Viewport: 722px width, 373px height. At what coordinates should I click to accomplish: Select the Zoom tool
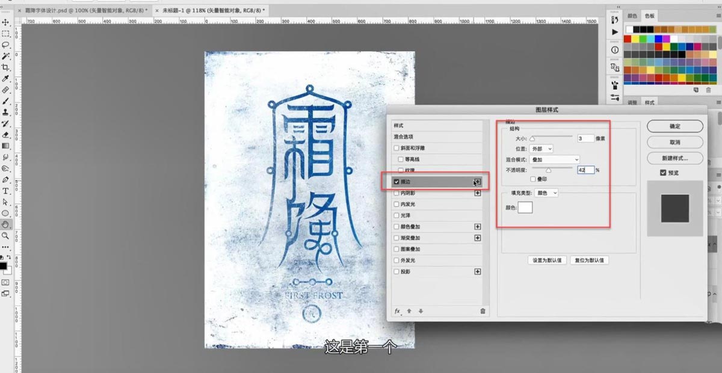pos(5,236)
